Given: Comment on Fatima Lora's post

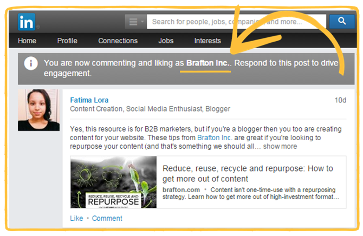Looking at the screenshot, I should coord(107,218).
